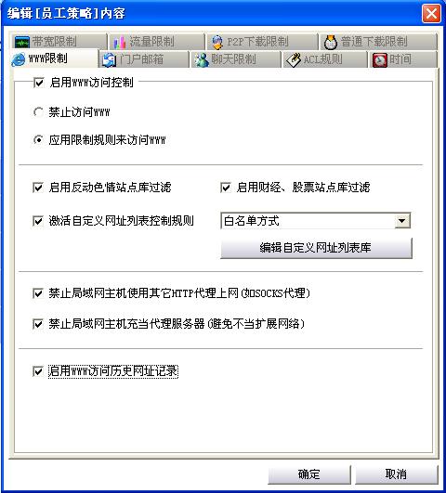Uncheck 启用WWW访问控制 checkbox
Viewport: 446px width, 493px height.
pyautogui.click(x=39, y=83)
